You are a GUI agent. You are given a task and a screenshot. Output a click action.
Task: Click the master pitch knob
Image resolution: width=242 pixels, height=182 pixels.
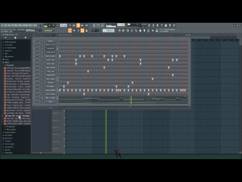pyautogui.click(x=40, y=30)
